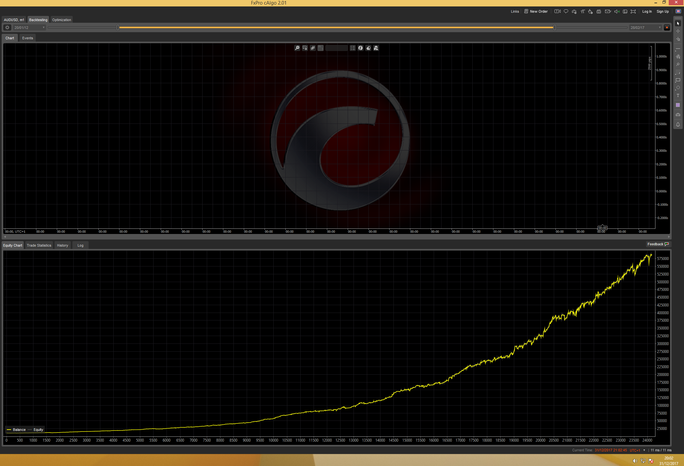Click chart horizontal scrollbar right arrow
The width and height of the screenshot is (684, 466).
point(669,237)
